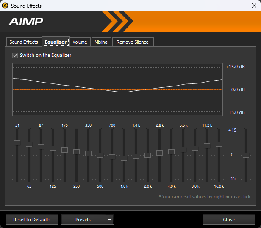Click the AIMP icon in the title bar
The image size is (261, 228).
pyautogui.click(x=5, y=6)
